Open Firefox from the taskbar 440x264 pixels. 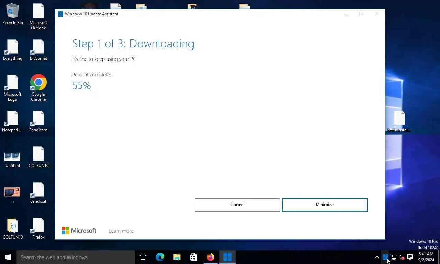(x=210, y=257)
